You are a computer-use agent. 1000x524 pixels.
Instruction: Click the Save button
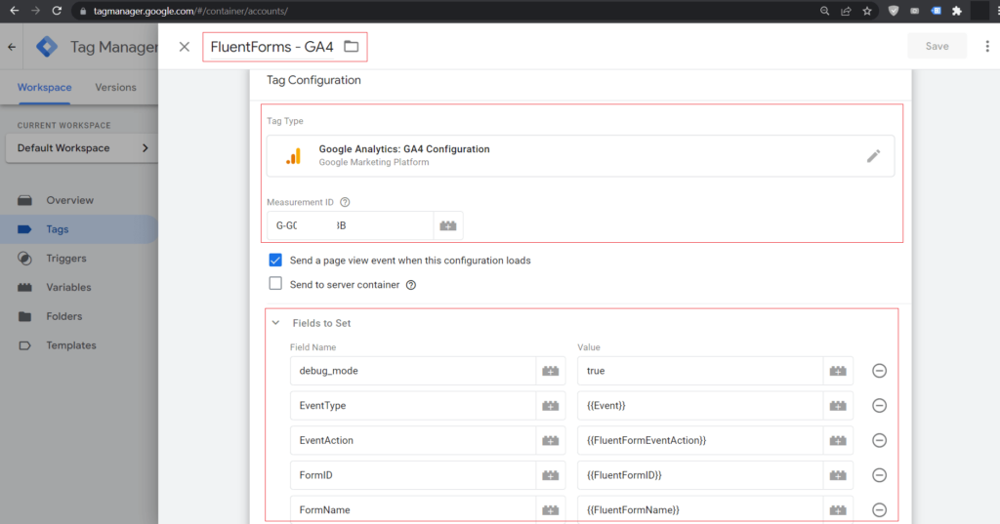[x=937, y=46]
